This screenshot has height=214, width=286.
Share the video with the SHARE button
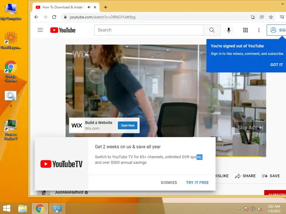pos(245,176)
